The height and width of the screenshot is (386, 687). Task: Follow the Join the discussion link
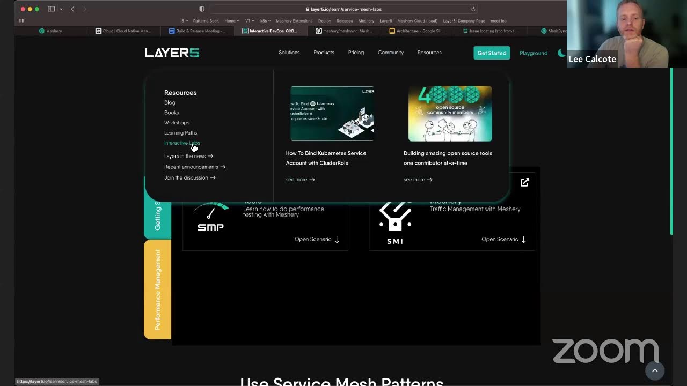[189, 177]
